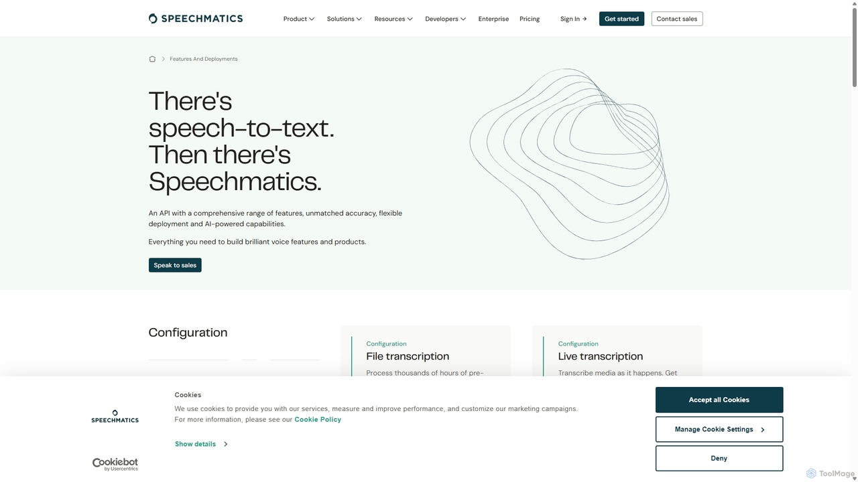Screen dimensions: 858x482
Task: Open the Live transcription card
Action: (617, 351)
